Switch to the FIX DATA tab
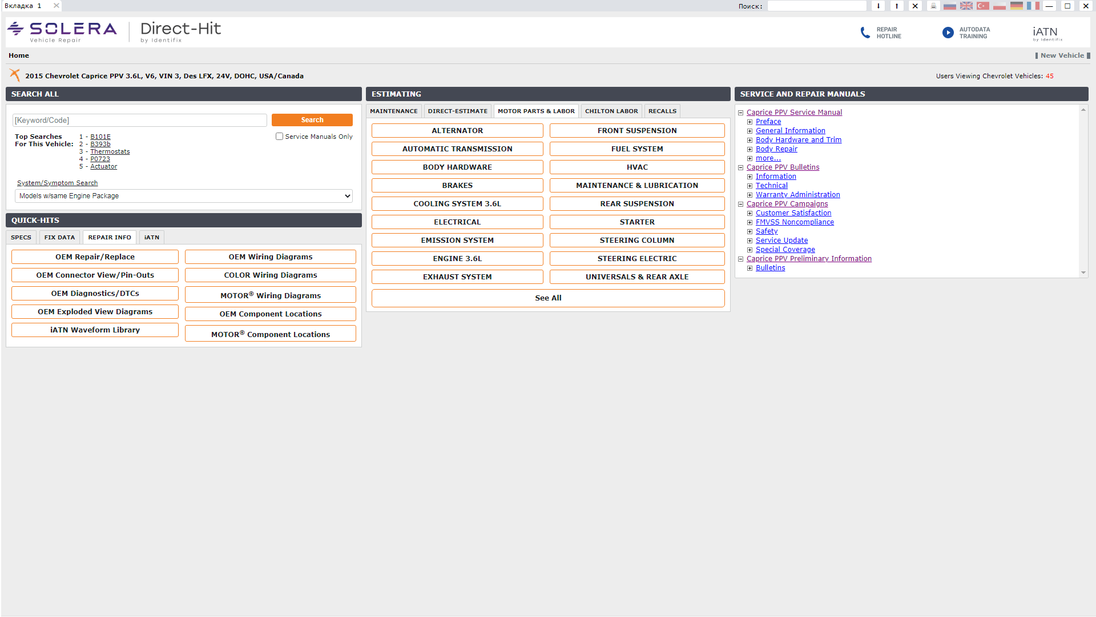Image resolution: width=1096 pixels, height=617 pixels. click(59, 238)
